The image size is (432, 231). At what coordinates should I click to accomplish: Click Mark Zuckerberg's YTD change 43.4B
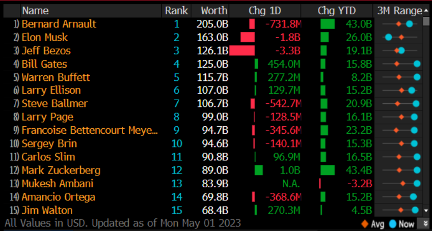(359, 170)
